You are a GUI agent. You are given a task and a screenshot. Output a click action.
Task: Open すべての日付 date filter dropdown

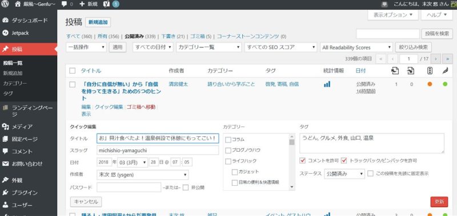pyautogui.click(x=153, y=47)
